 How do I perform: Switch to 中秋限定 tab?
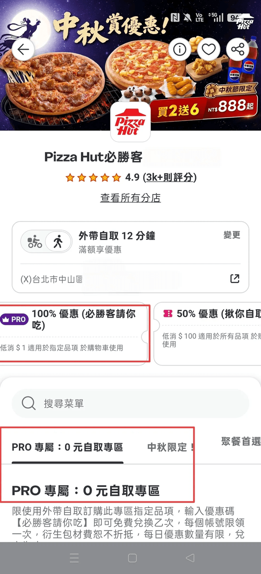coord(170,447)
